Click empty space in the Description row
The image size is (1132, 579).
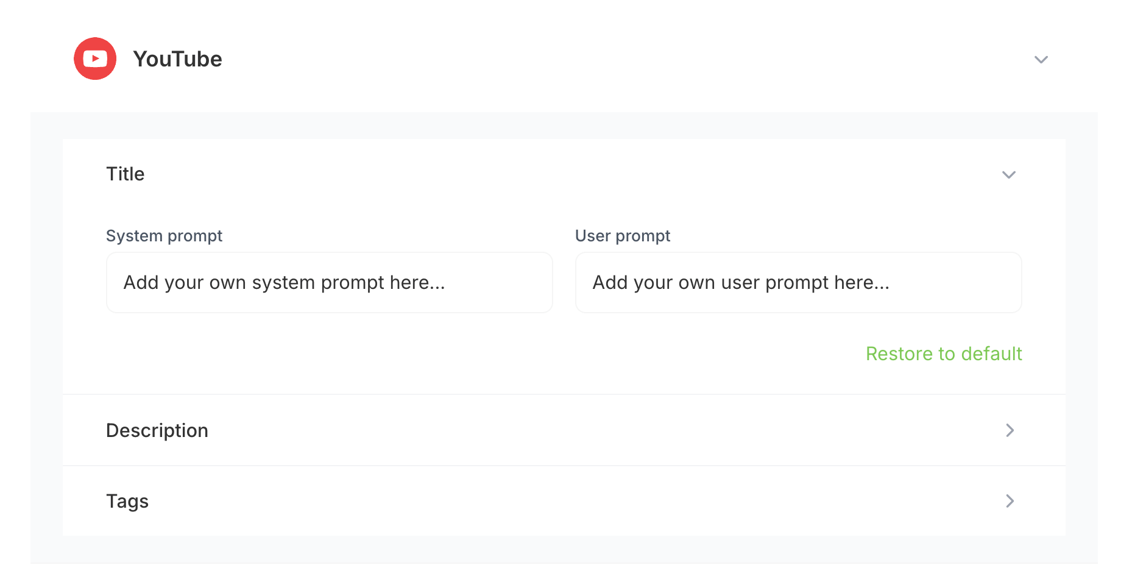tap(548, 431)
